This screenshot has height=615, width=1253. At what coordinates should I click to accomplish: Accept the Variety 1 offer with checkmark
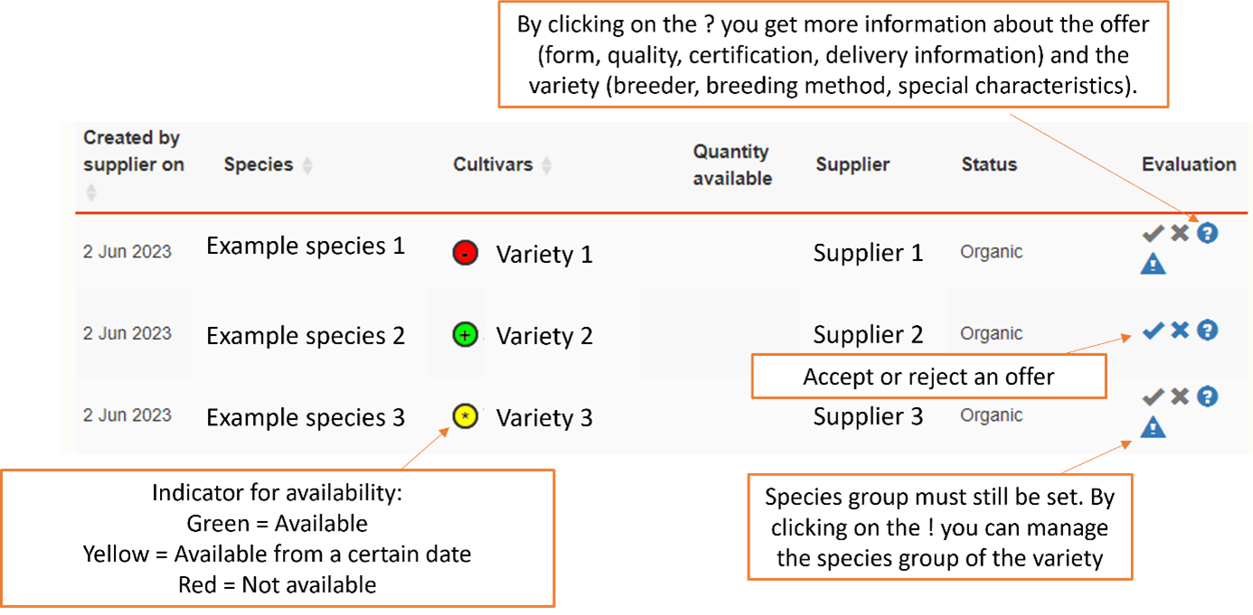(x=1152, y=234)
